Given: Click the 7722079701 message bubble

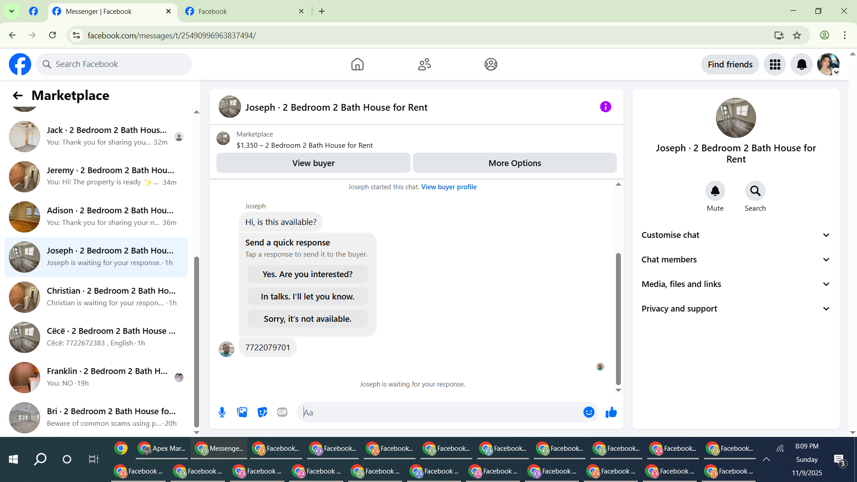Looking at the screenshot, I should click(x=268, y=348).
